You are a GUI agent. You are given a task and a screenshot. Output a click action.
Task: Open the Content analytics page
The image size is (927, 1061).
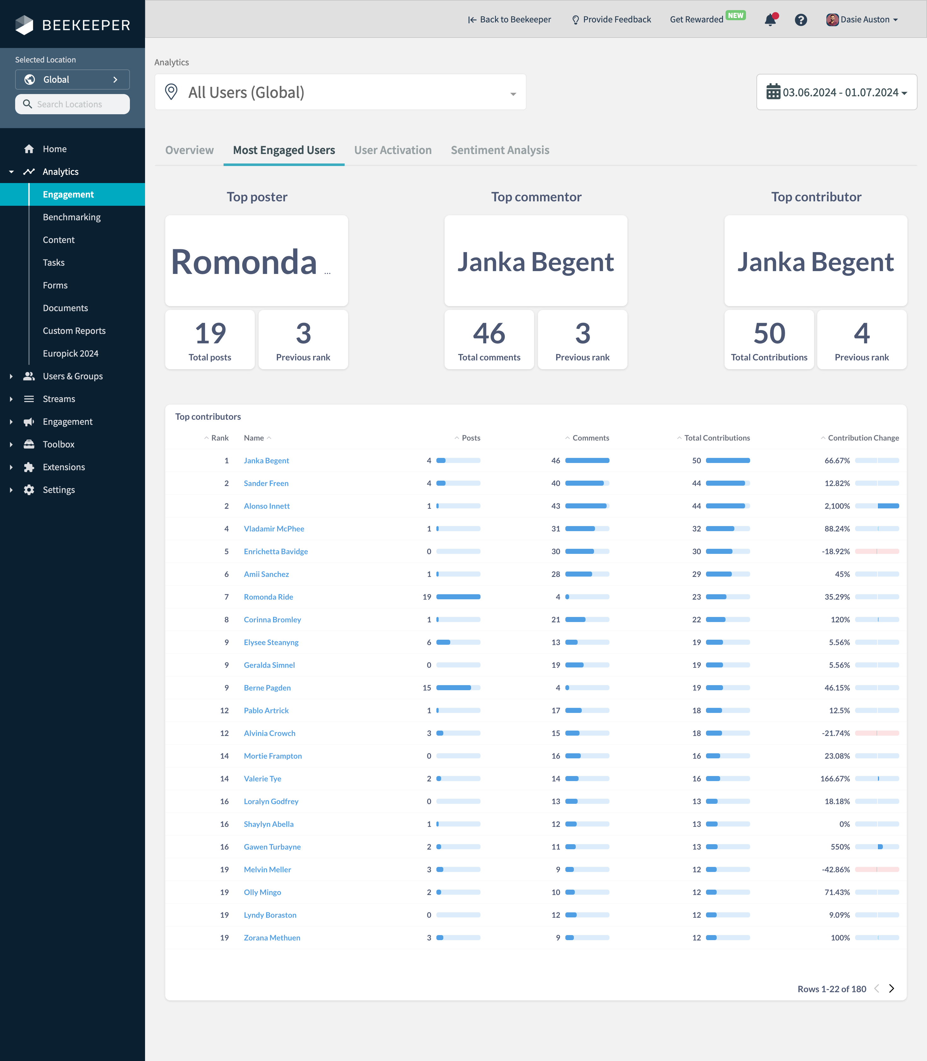click(x=58, y=240)
